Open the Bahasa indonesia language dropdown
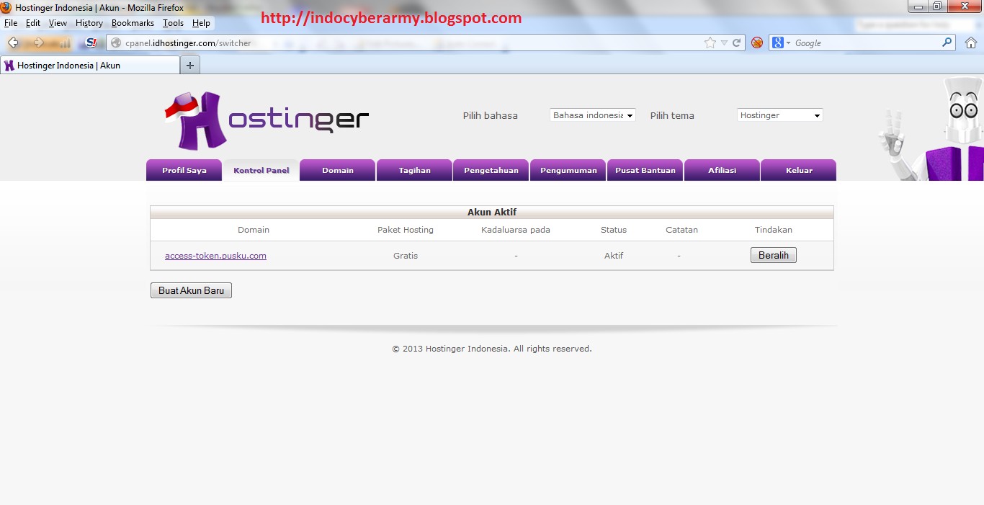984x505 pixels. [x=593, y=115]
